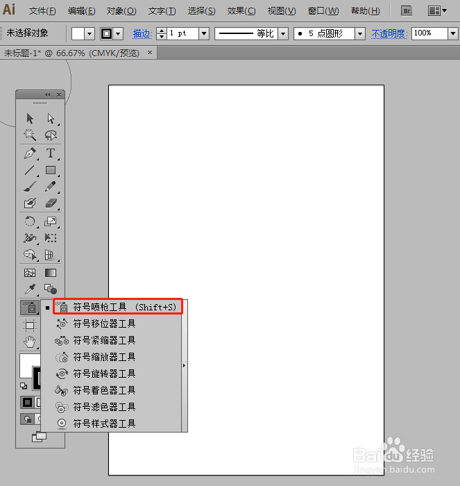This screenshot has height=486, width=460.
Task: Open the opacity 100% dropdown arrow
Action: point(453,33)
